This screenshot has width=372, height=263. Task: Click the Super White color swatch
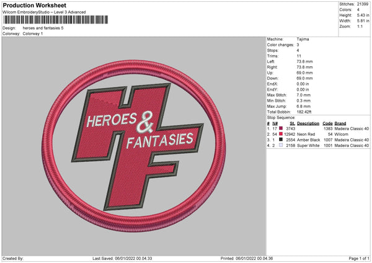point(281,145)
